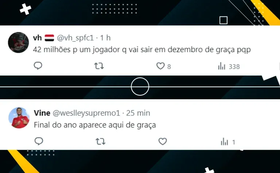Retweet the Vine tweet 'Final do ano'
This screenshot has width=280, height=173.
pos(100,141)
